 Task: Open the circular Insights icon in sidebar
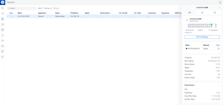pyautogui.click(x=3, y=35)
